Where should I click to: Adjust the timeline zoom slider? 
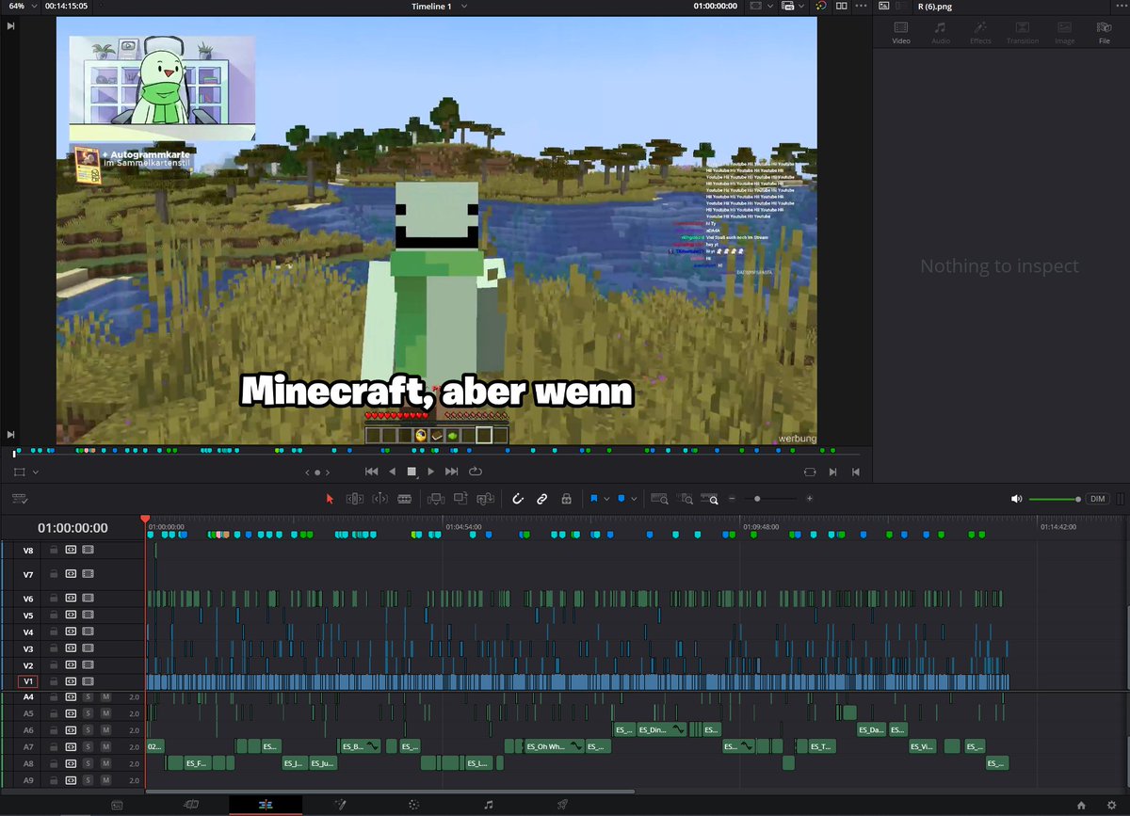pos(757,499)
